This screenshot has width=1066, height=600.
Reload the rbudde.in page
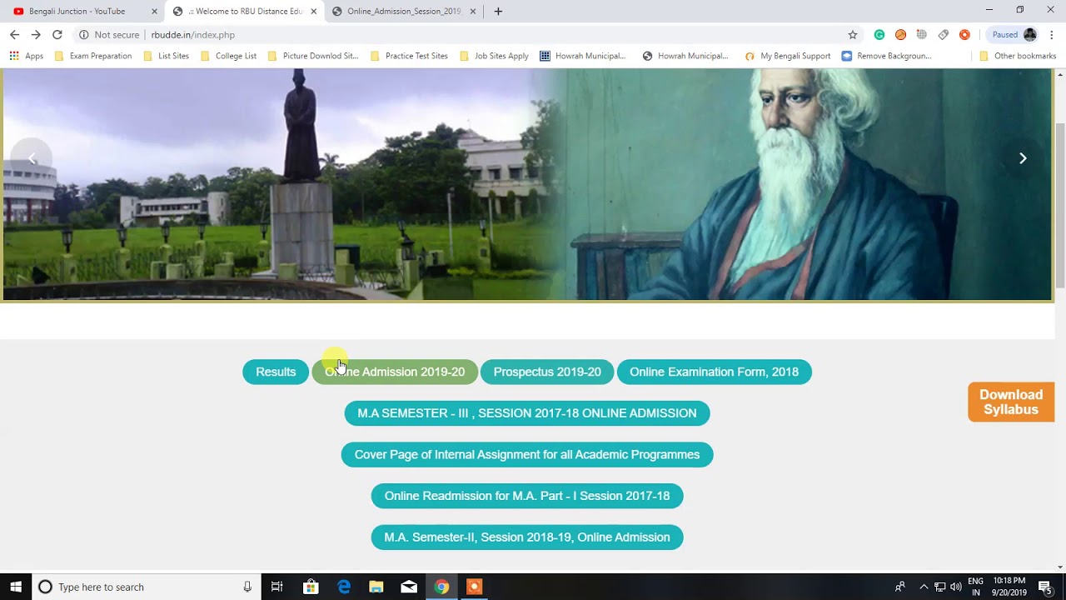click(x=57, y=35)
